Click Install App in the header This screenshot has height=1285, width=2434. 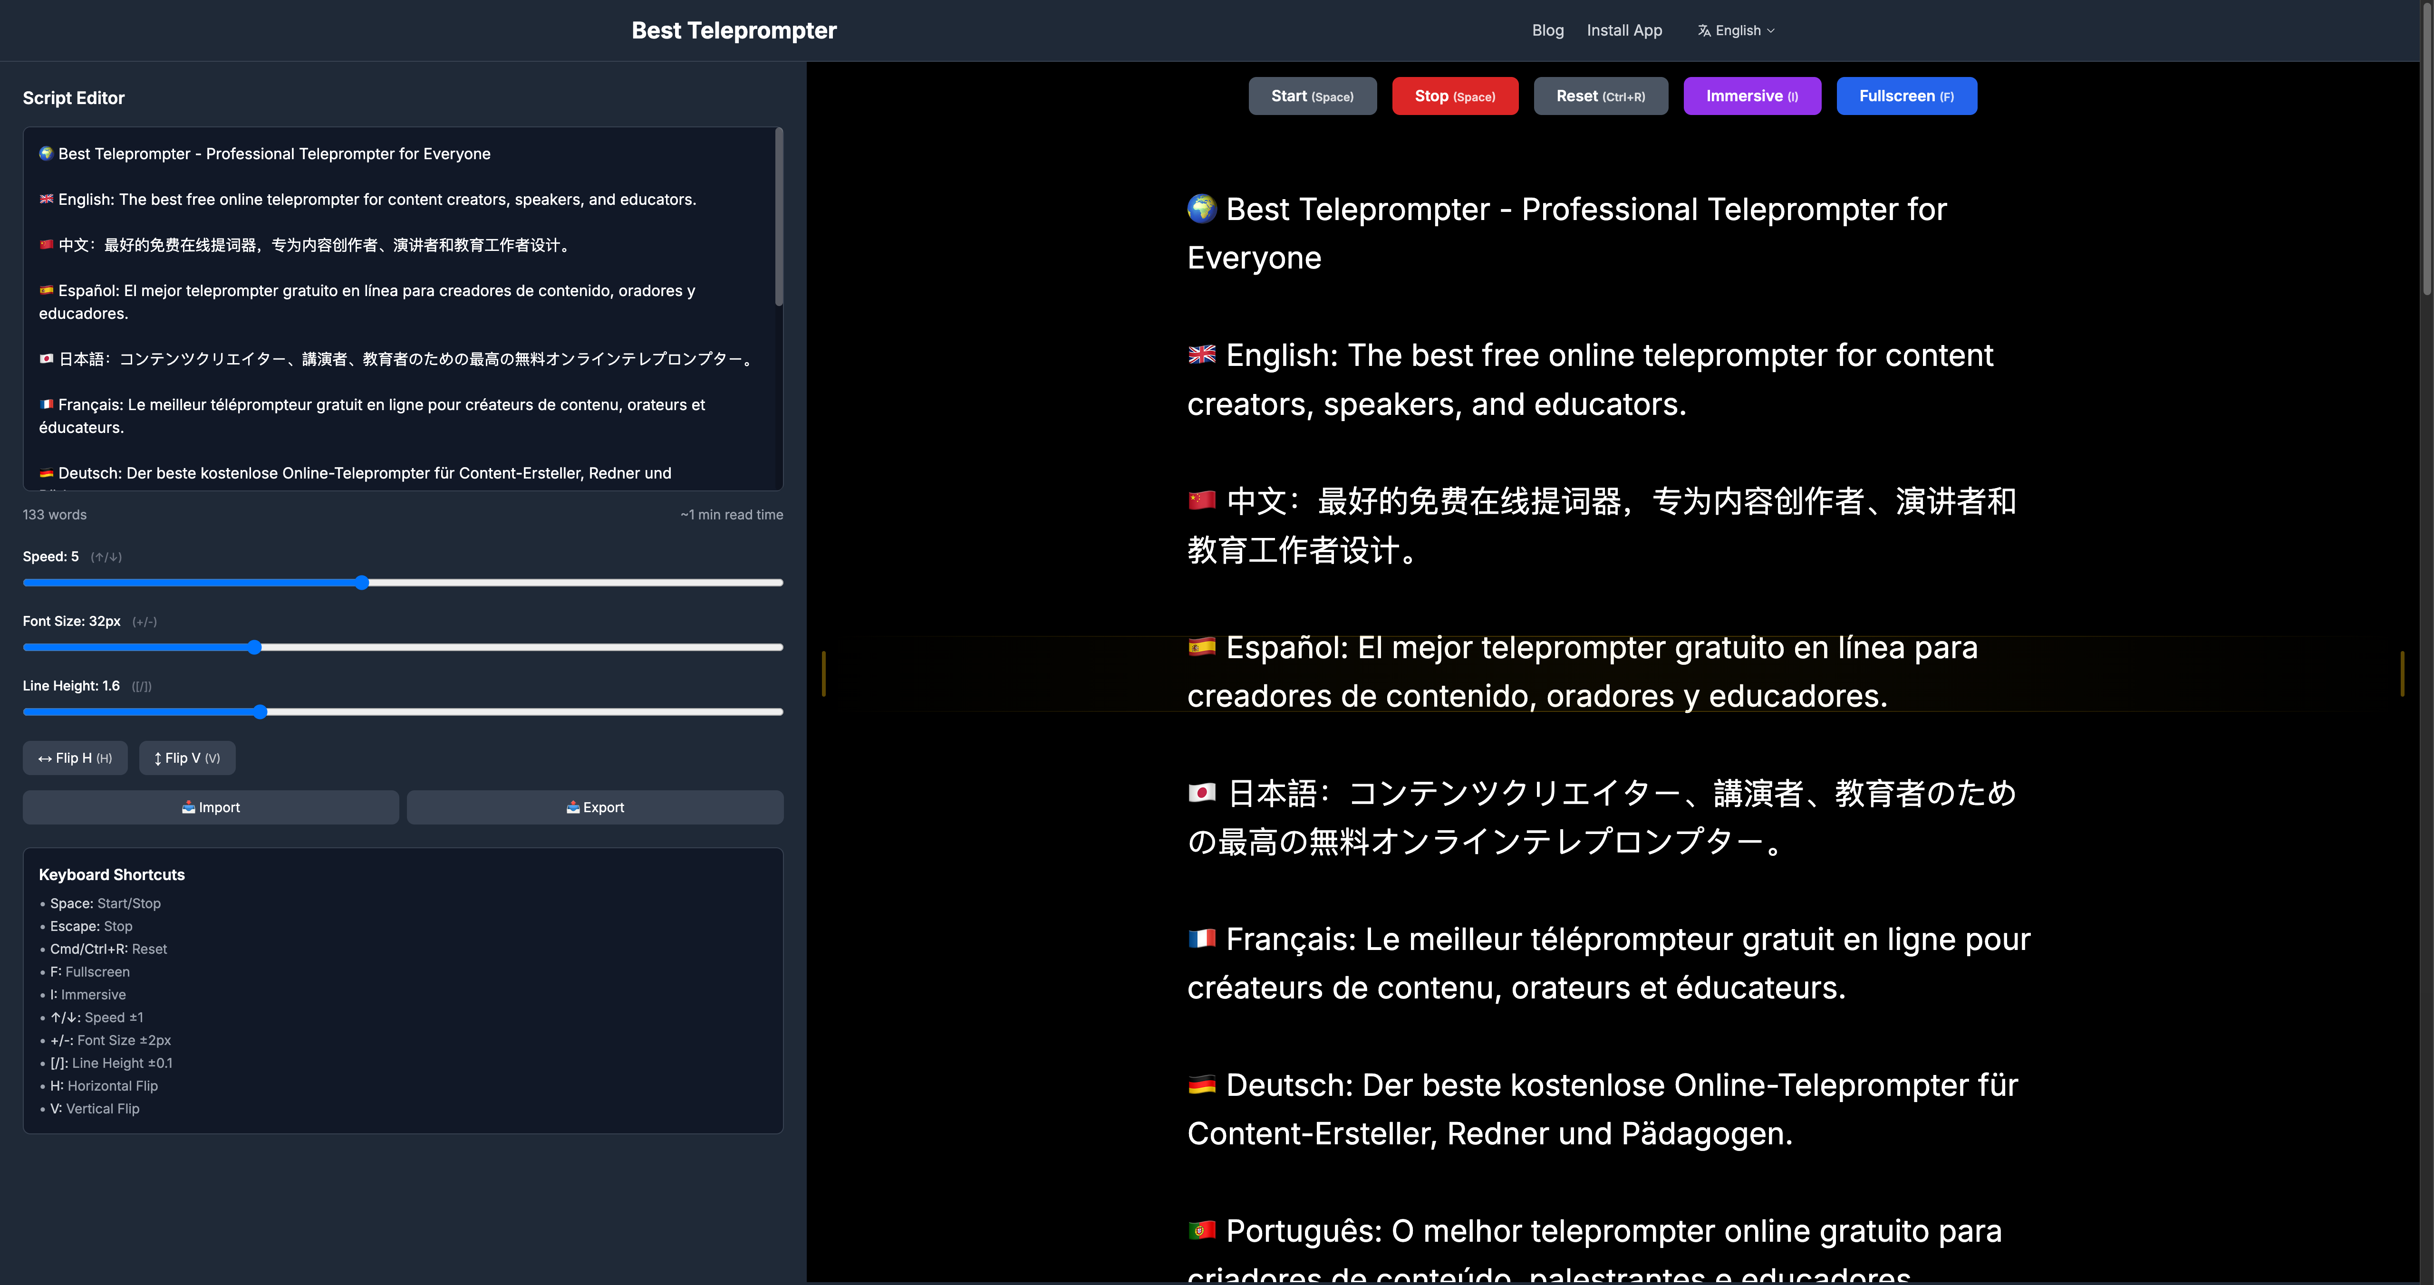coord(1624,30)
